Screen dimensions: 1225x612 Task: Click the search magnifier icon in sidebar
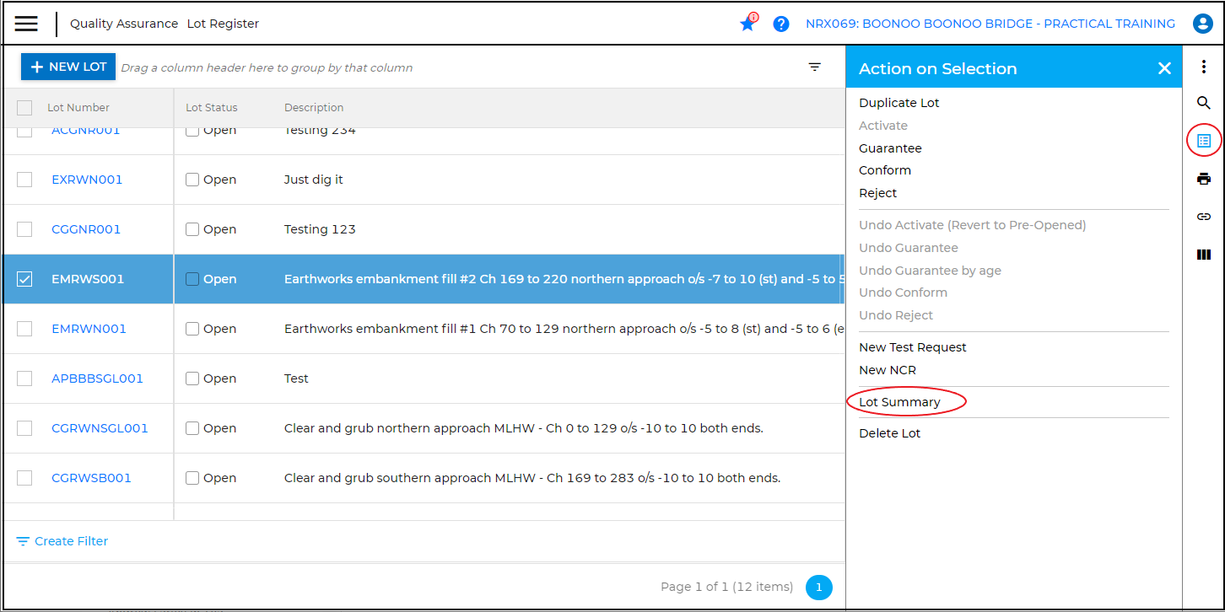click(x=1204, y=103)
